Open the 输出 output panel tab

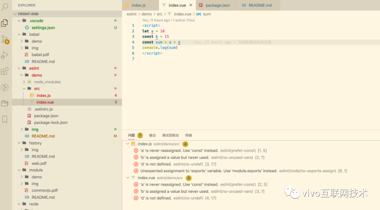click(x=152, y=135)
